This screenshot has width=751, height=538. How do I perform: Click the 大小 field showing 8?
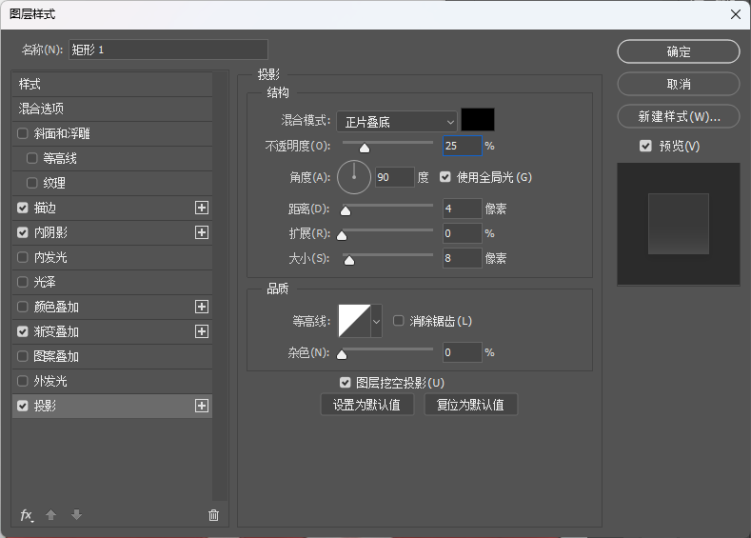[x=463, y=258]
